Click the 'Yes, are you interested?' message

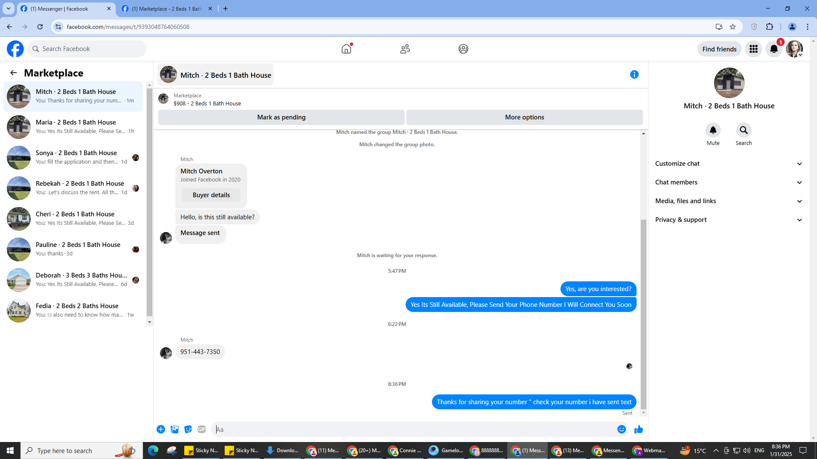598,289
